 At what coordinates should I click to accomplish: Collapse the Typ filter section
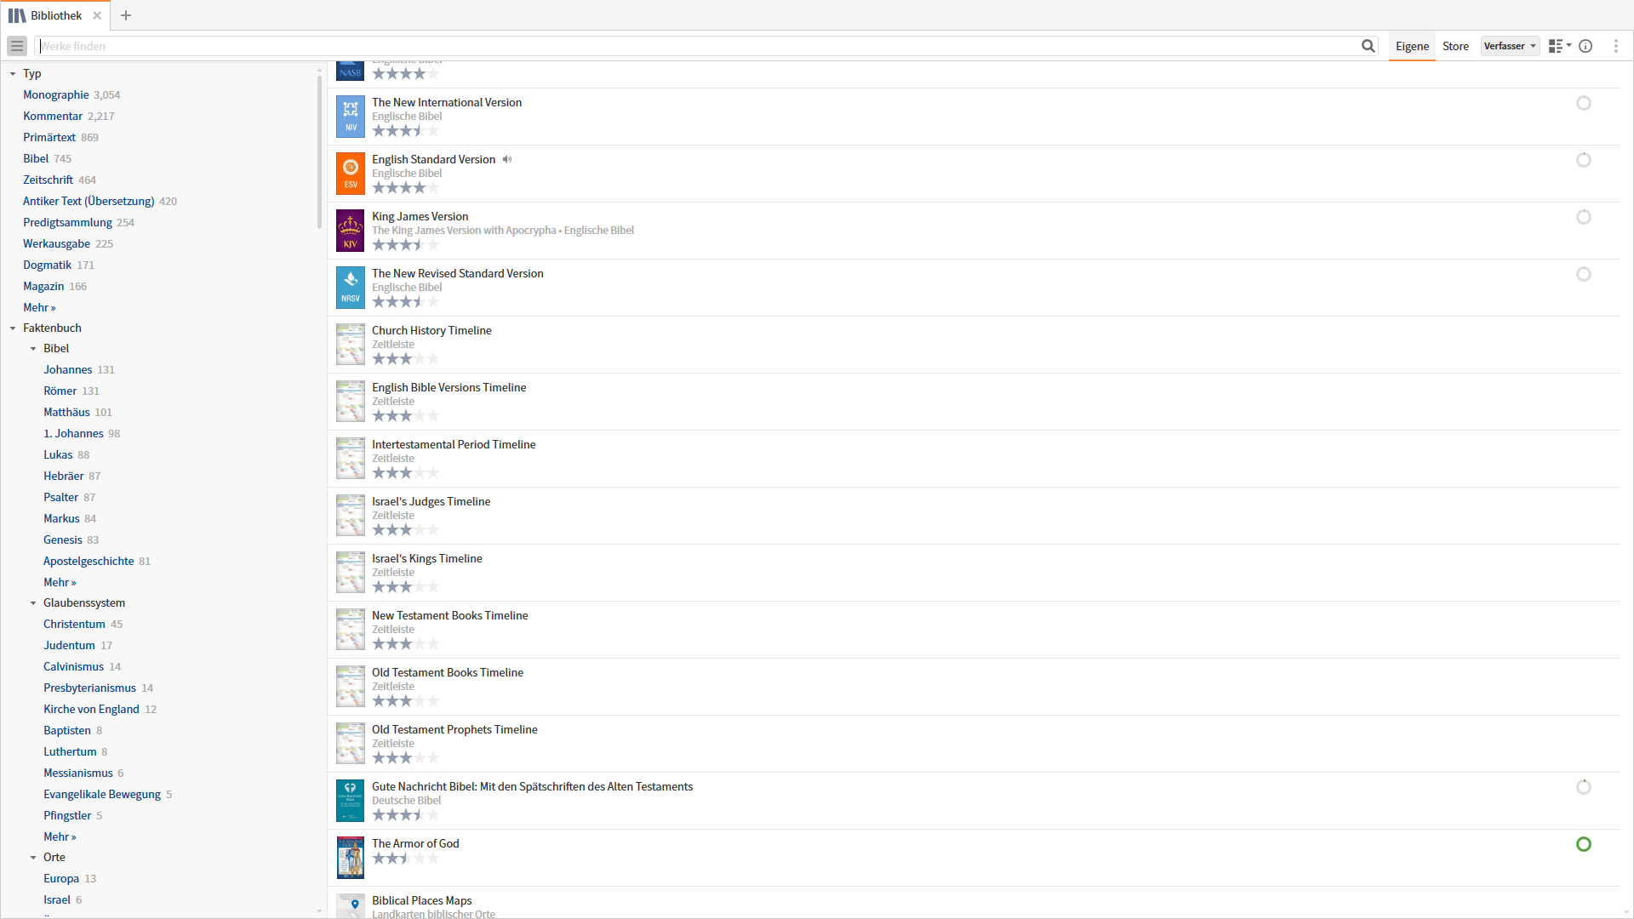point(13,74)
